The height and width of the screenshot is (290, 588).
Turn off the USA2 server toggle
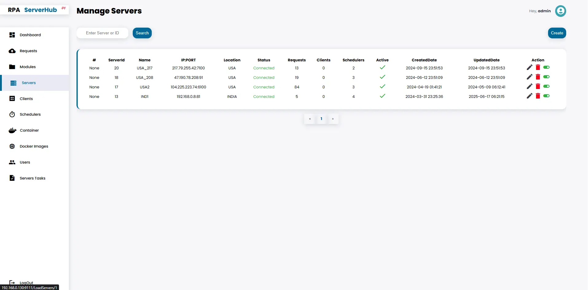tap(547, 86)
